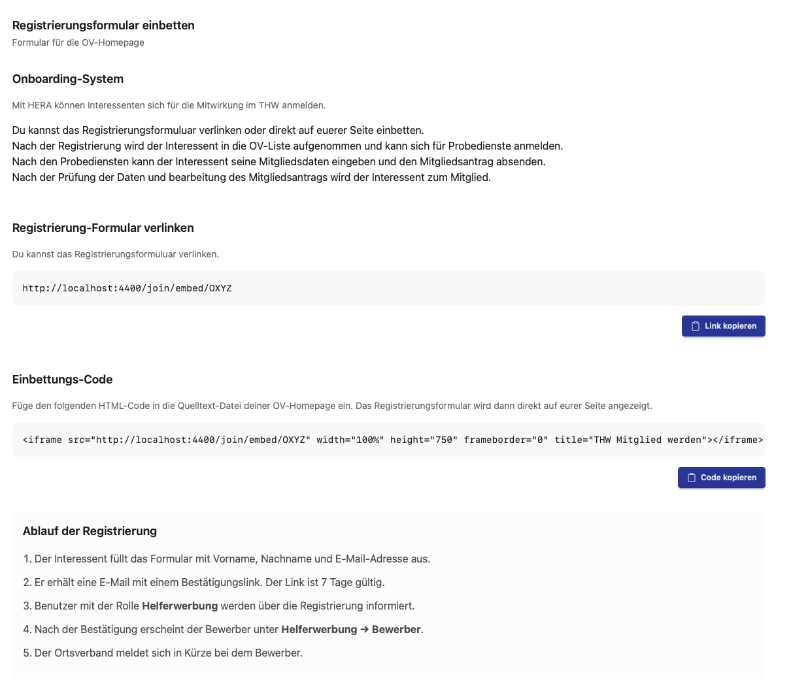791x684 pixels.
Task: Click the clipboard icon beside Code kopieren
Action: click(692, 478)
